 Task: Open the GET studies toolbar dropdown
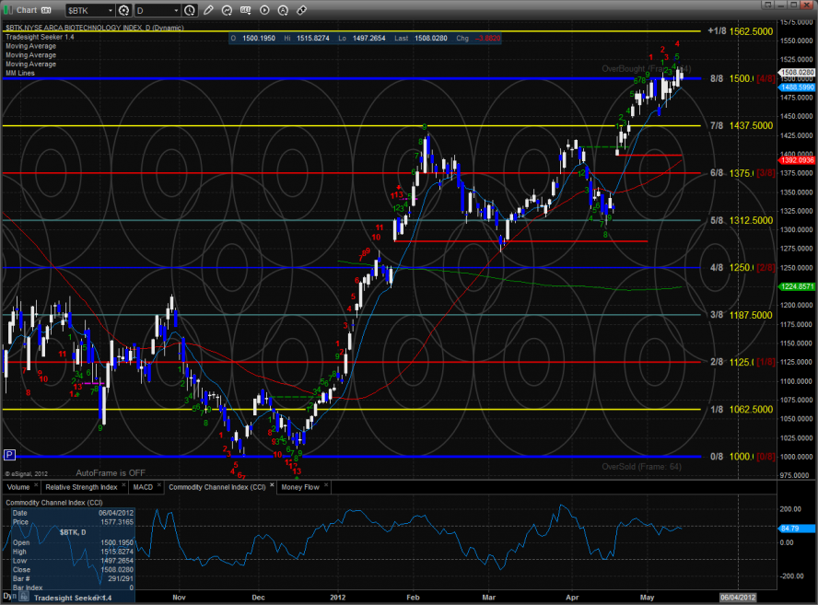pos(247,10)
